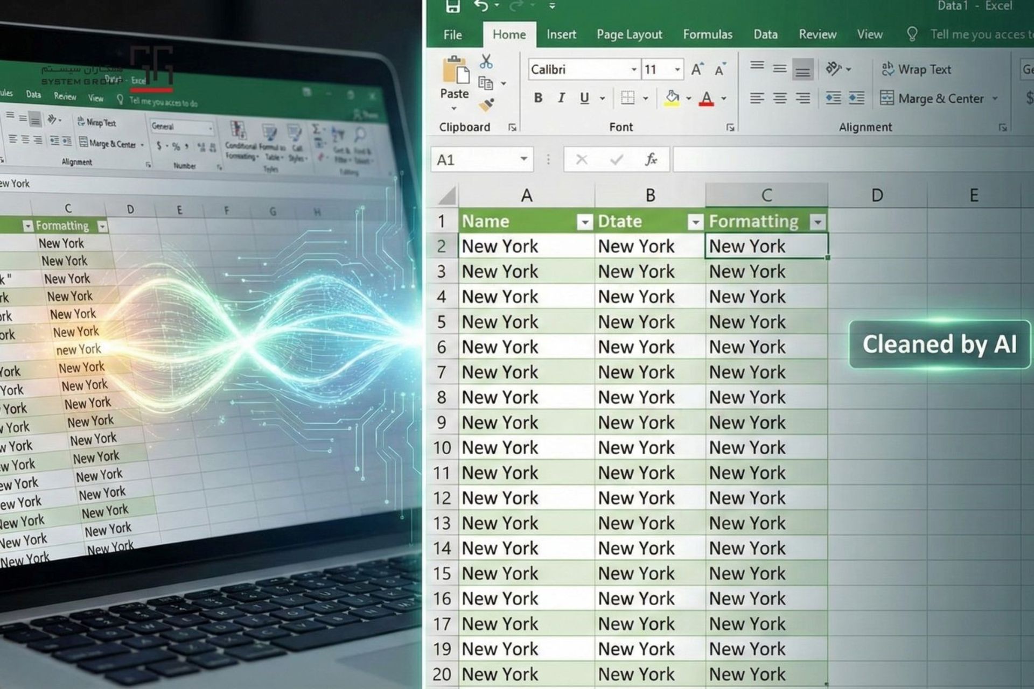The width and height of the screenshot is (1034, 689).
Task: Click the Undo arrow icon
Action: [481, 6]
